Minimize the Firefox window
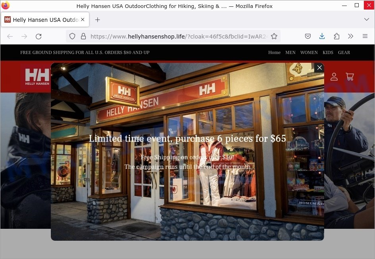375x259 pixels. [x=344, y=6]
